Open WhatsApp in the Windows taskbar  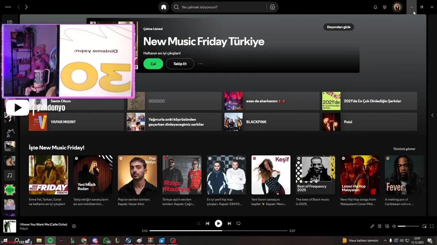106,241
